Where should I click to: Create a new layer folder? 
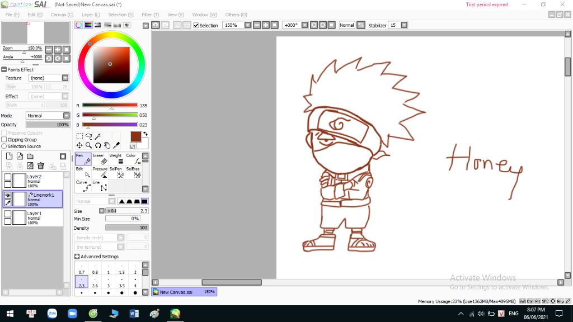(x=30, y=157)
